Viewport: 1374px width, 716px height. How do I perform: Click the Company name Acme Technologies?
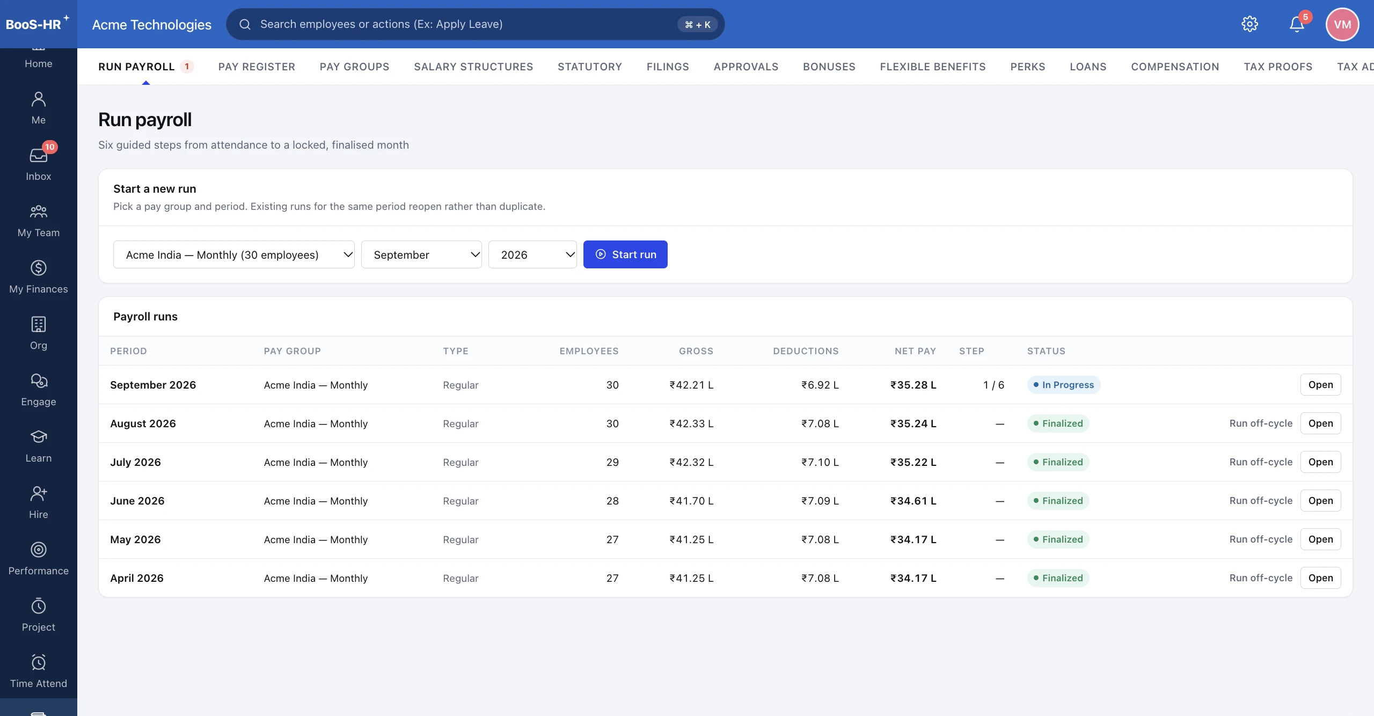[x=152, y=25]
